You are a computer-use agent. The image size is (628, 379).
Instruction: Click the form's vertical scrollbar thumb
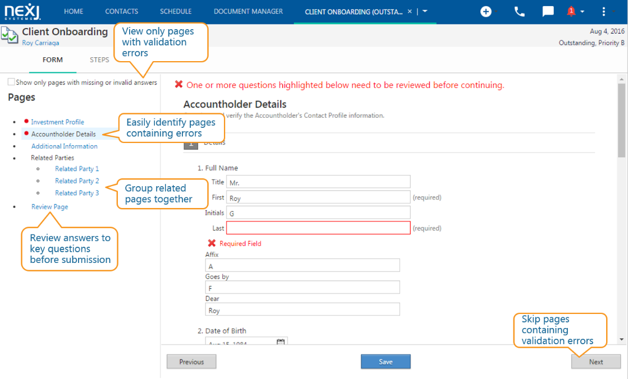pos(621,120)
